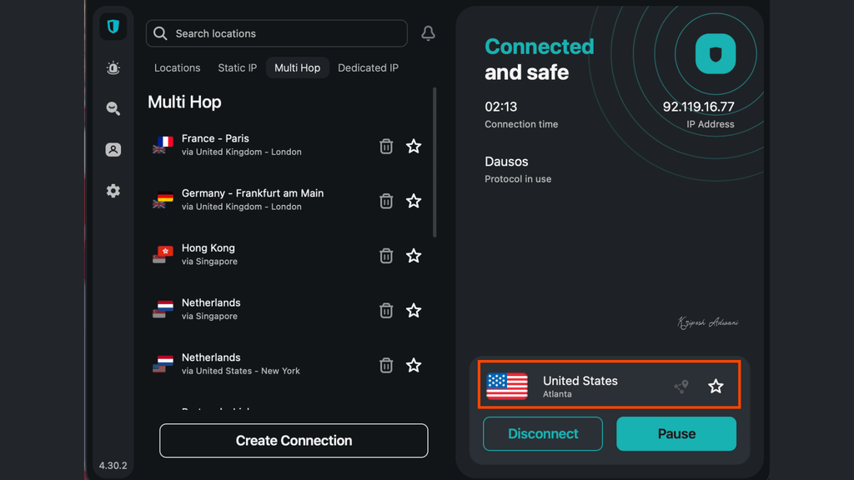Click the United States flag in connection card

(x=507, y=387)
